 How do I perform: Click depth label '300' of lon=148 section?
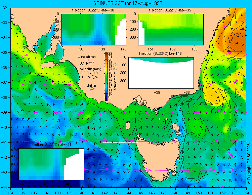(x=124, y=81)
